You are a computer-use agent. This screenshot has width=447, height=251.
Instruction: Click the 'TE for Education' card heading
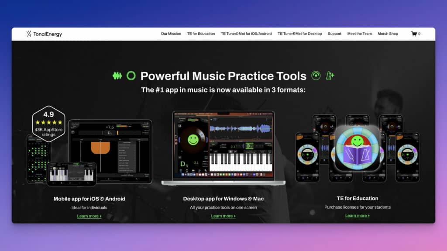click(x=358, y=198)
